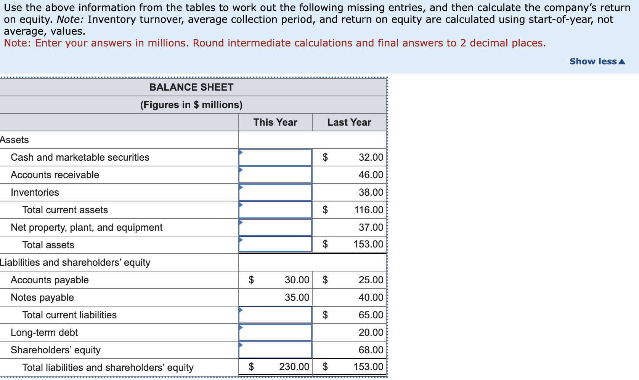
Task: Click the Show less upward arrow
Action: (622, 61)
